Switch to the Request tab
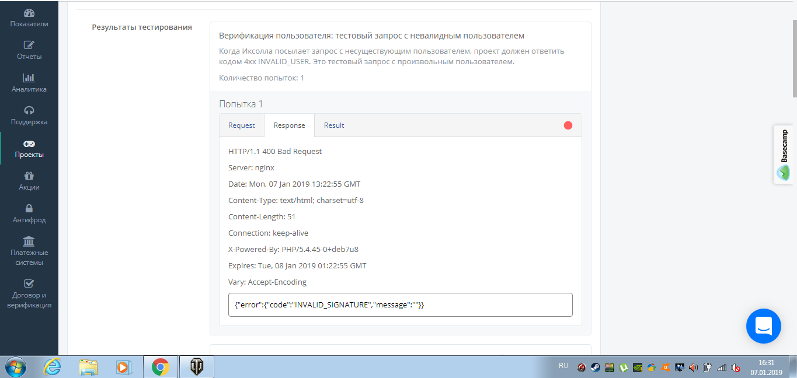797x378 pixels. click(242, 125)
